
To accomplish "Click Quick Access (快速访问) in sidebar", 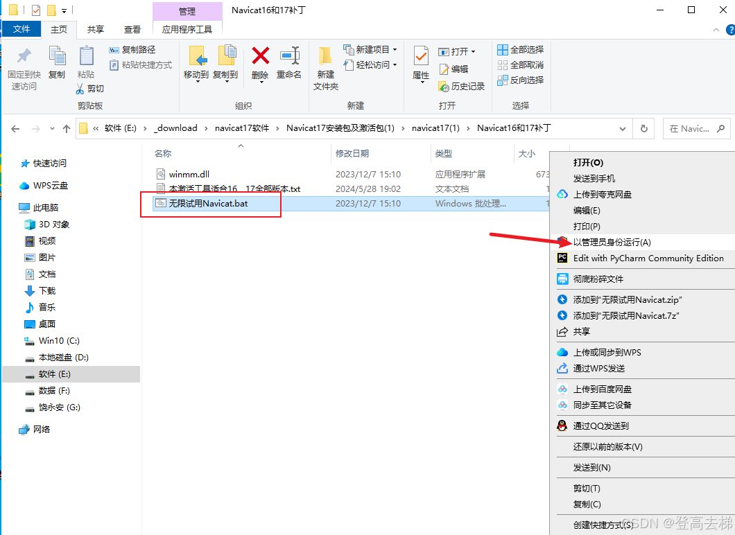I will click(50, 164).
